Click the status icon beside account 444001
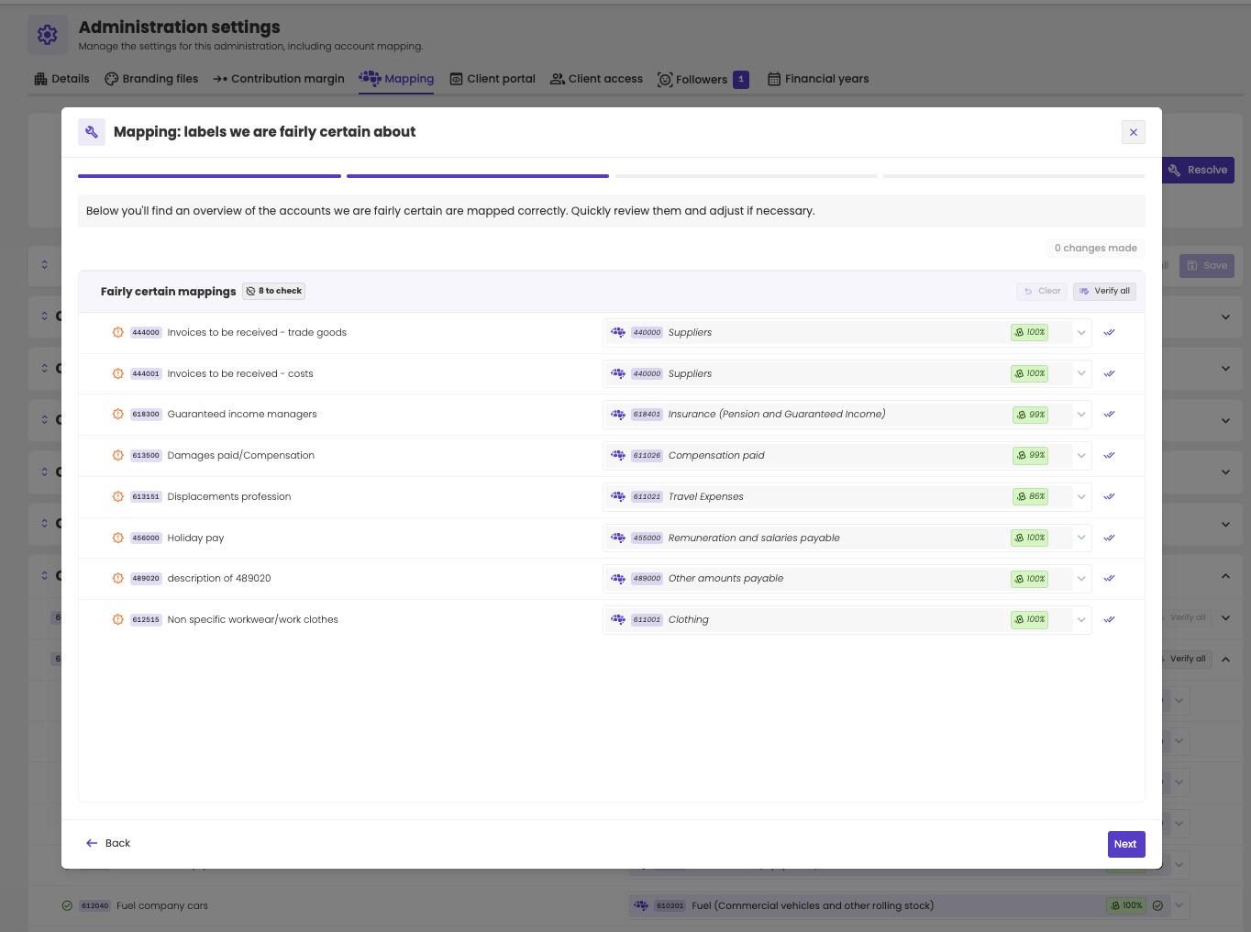Viewport: 1251px width, 932px height. tap(117, 374)
